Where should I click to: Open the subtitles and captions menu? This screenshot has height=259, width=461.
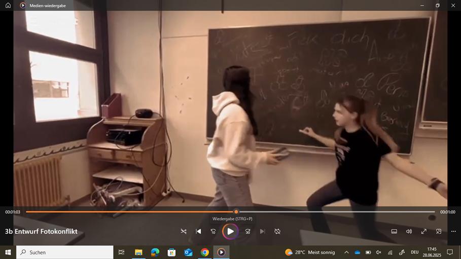pos(394,231)
